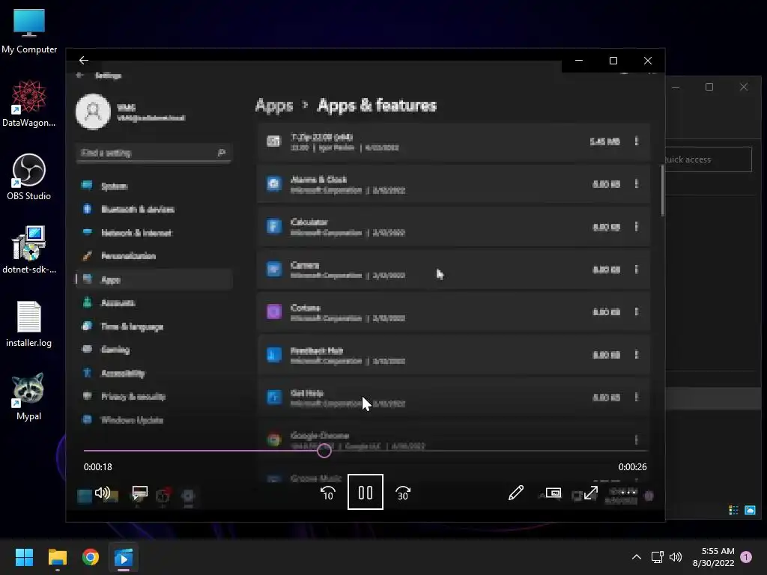This screenshot has height=575, width=767.
Task: Pause the video with the pause button
Action: 366,492
